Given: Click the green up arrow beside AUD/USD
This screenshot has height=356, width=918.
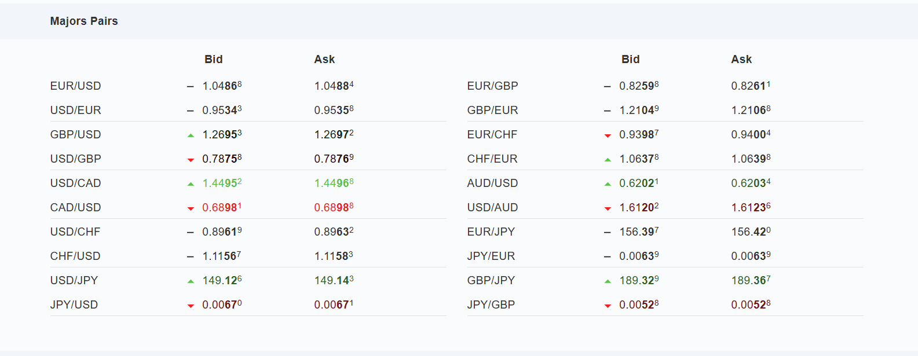Looking at the screenshot, I should [608, 183].
